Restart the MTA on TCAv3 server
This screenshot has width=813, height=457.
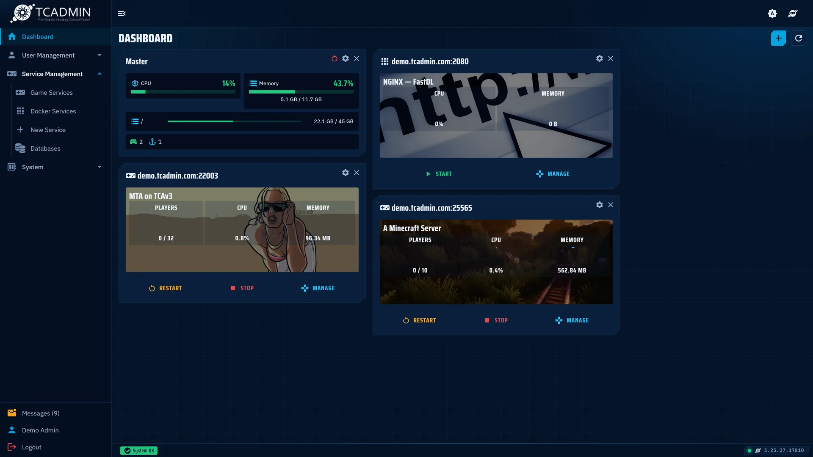[165, 288]
